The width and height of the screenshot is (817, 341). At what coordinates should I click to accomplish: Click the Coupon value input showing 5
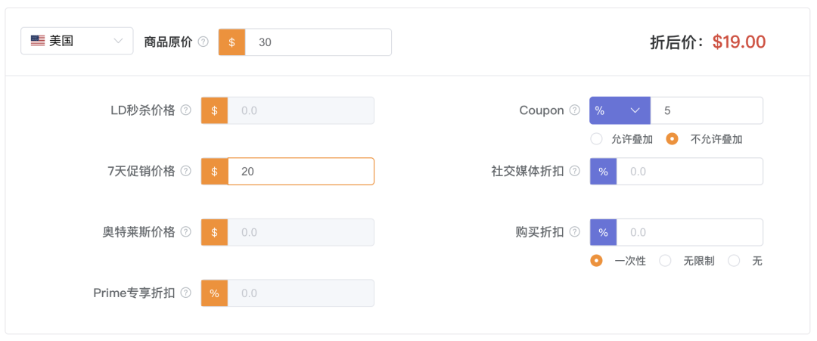coord(706,110)
